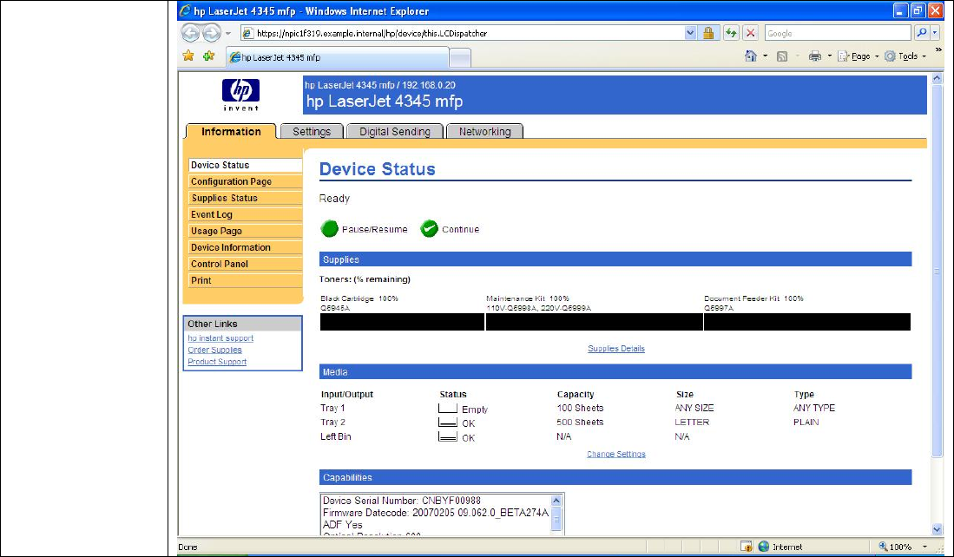
Task: Click the page scrollbar up arrow
Action: point(937,78)
